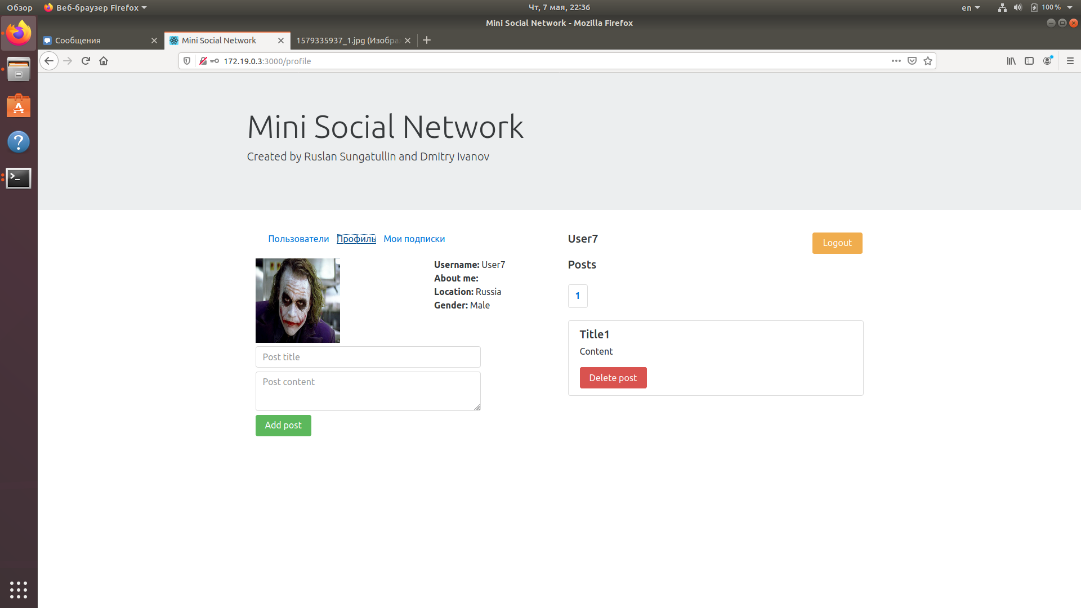Open the system status dropdown arrow
The height and width of the screenshot is (608, 1081).
1070,8
